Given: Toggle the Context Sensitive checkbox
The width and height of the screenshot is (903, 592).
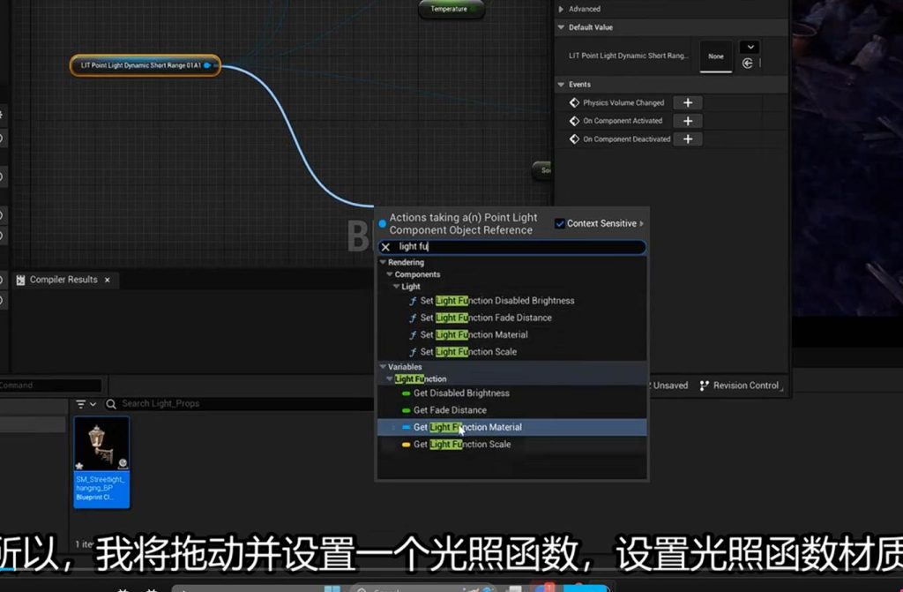Looking at the screenshot, I should 560,223.
